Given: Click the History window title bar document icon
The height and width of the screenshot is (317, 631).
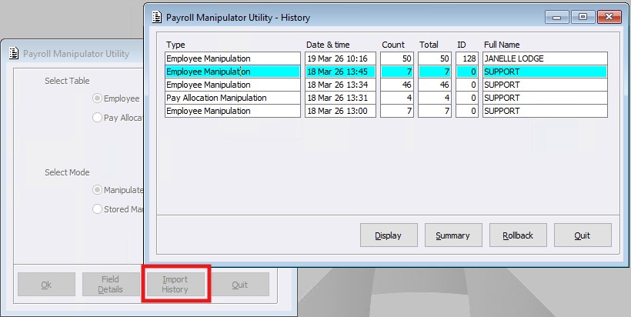Looking at the screenshot, I should point(157,16).
